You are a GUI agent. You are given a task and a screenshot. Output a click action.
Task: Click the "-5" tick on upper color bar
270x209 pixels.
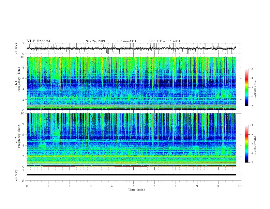pyautogui.click(x=252, y=87)
